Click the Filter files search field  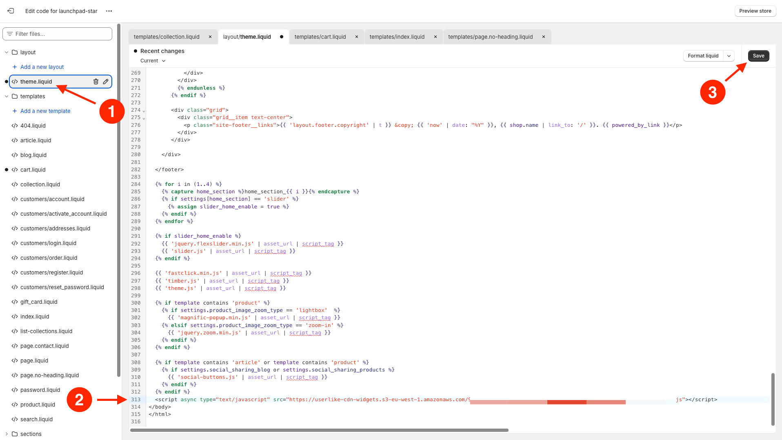coord(57,34)
